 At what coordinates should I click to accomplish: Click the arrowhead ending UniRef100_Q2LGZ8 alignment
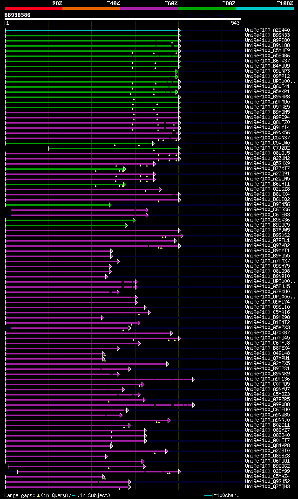pos(160,190)
